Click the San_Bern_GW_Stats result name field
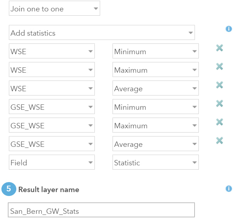Image resolution: width=240 pixels, height=222 pixels. click(102, 210)
